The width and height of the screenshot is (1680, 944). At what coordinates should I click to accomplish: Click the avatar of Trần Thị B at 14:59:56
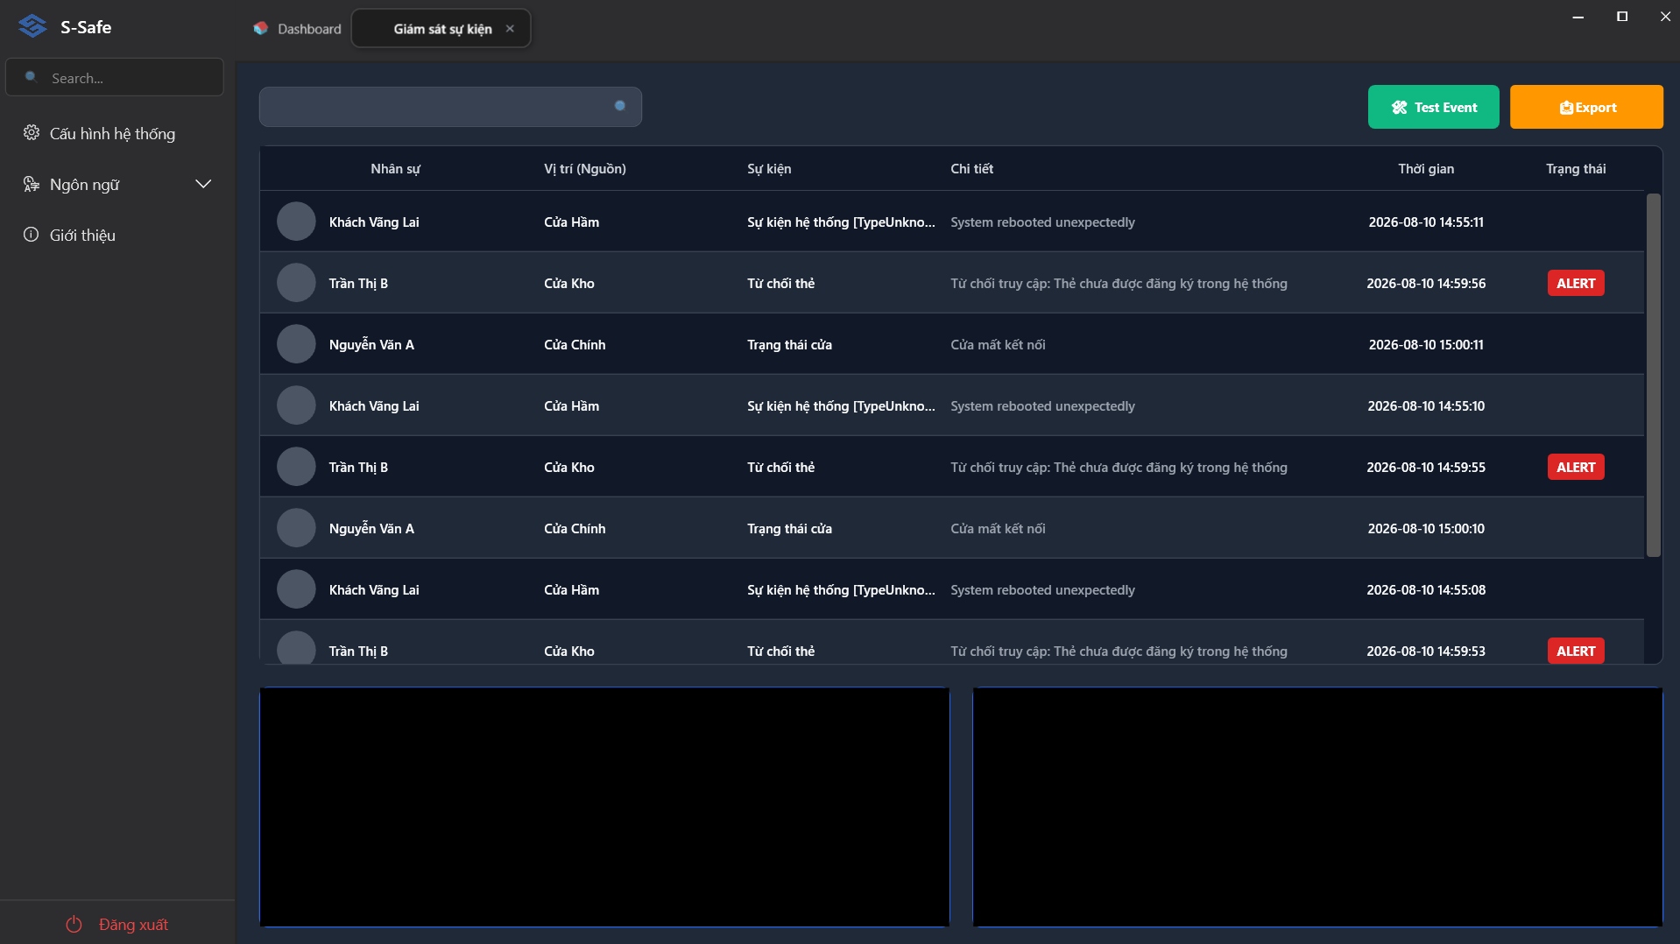pos(296,283)
